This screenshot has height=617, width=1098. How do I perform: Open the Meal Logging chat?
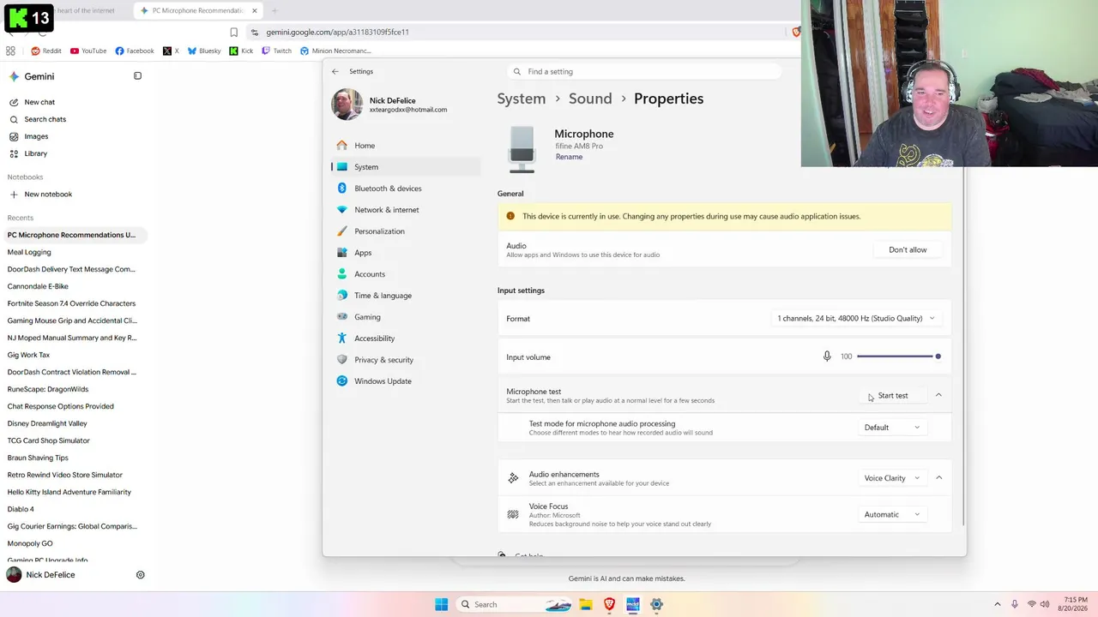pos(29,252)
